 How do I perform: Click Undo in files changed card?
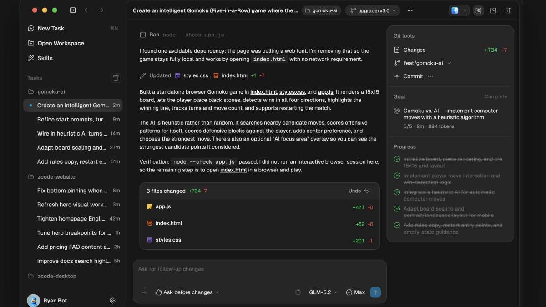[359, 191]
